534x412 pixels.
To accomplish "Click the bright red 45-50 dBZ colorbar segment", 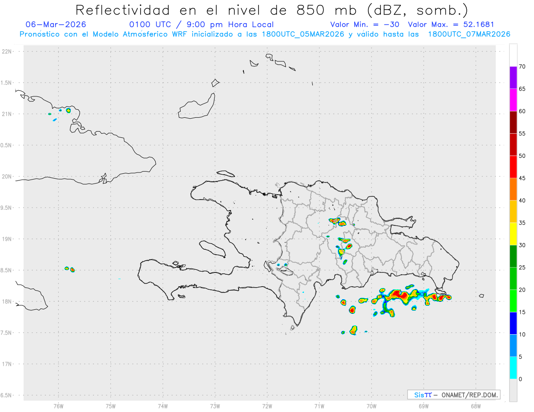I will click(513, 167).
